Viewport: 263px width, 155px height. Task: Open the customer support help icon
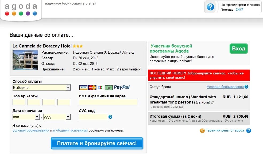(x=210, y=7)
